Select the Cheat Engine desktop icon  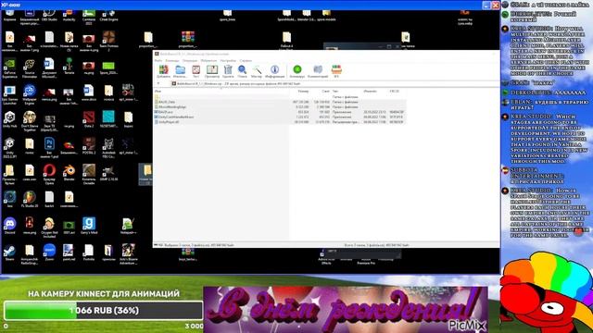pyautogui.click(x=108, y=16)
